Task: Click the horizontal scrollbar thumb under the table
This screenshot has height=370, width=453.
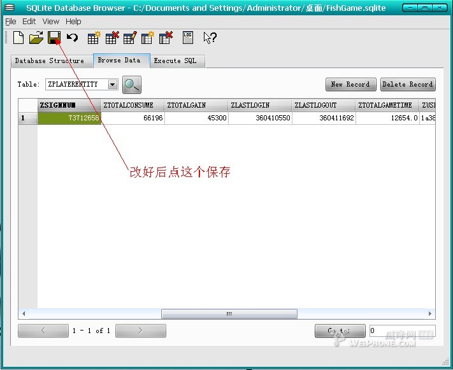Action: pyautogui.click(x=229, y=314)
